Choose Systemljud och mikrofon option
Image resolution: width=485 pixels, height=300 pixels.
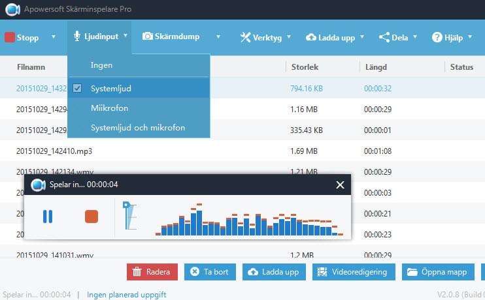pyautogui.click(x=138, y=128)
